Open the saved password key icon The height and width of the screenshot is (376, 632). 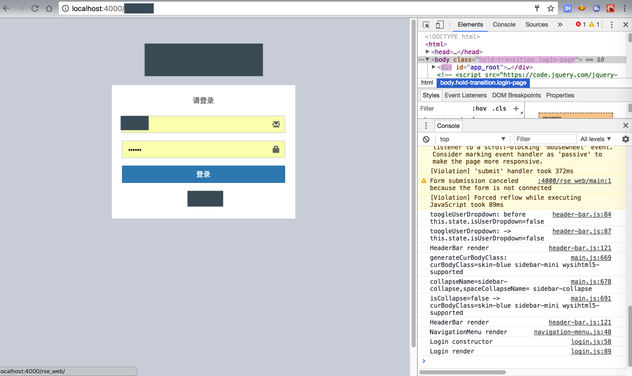(x=537, y=8)
